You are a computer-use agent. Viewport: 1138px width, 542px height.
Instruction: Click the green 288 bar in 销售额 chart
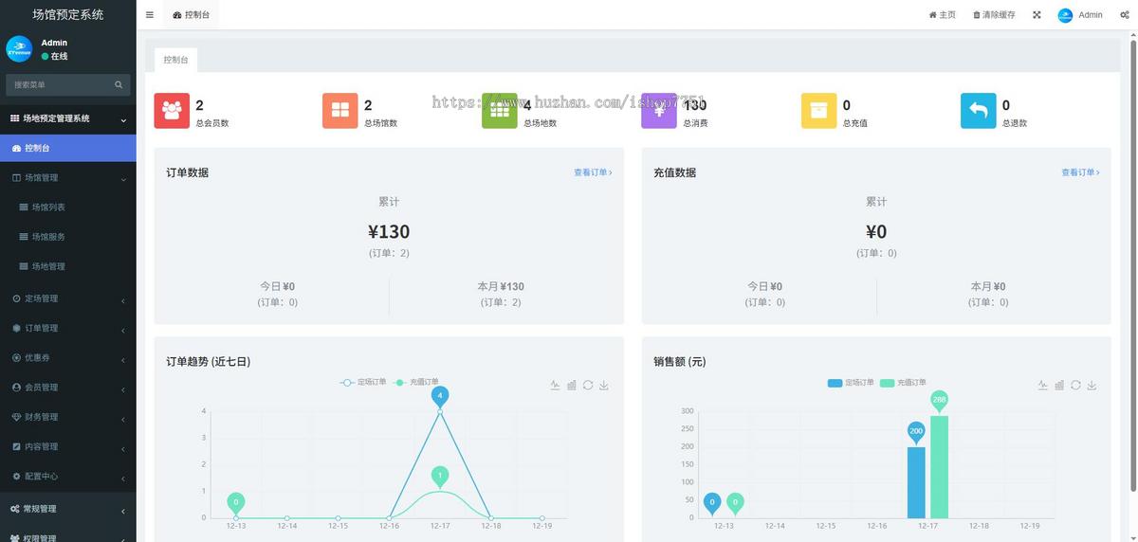coord(939,466)
